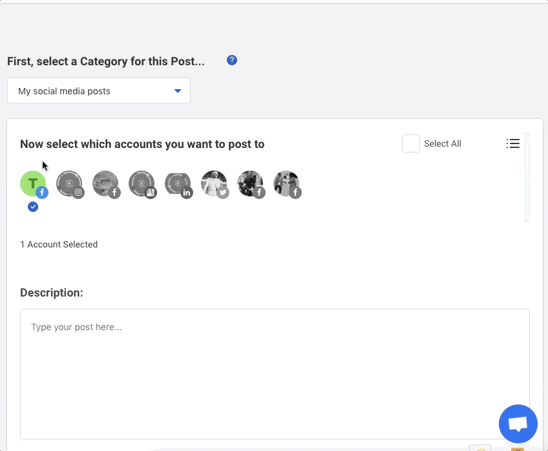Open the list view icon beside Select All
The image size is (548, 451).
click(512, 143)
